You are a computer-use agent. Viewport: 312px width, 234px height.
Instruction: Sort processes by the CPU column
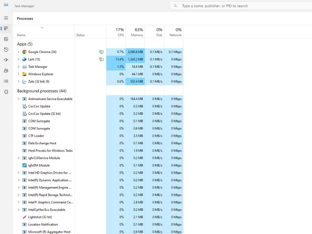pos(120,32)
